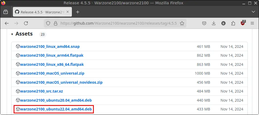
Task: Click the package icon beside linux_arm64.flatpak
Action: coord(18,55)
